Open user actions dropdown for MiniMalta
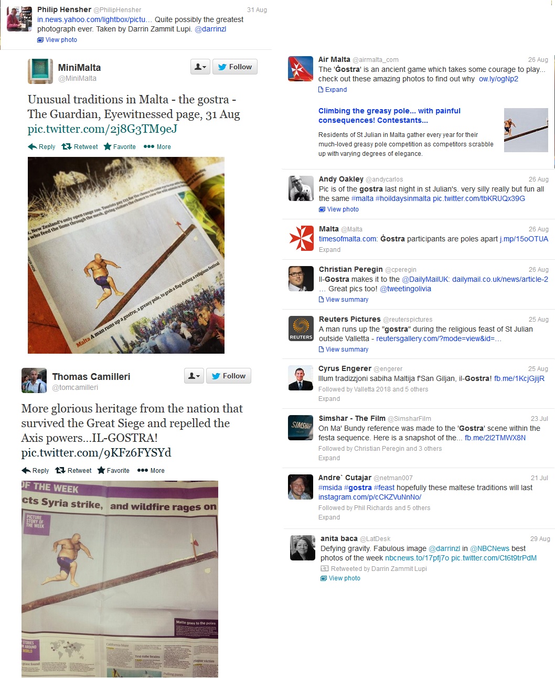This screenshot has height=678, width=555. click(200, 67)
